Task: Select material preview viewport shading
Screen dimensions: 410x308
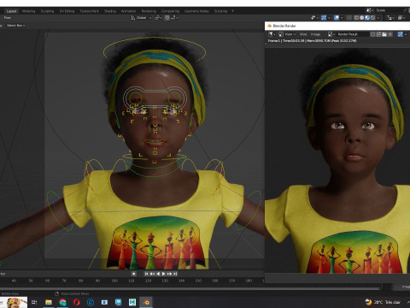Action: (x=367, y=18)
